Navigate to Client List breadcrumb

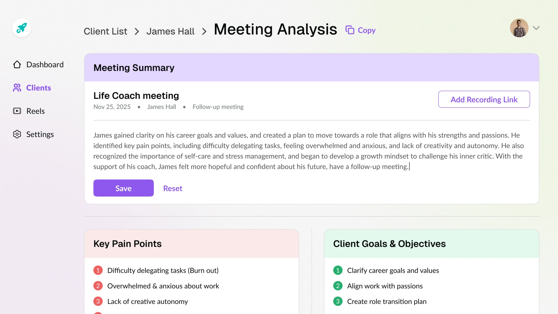(105, 31)
